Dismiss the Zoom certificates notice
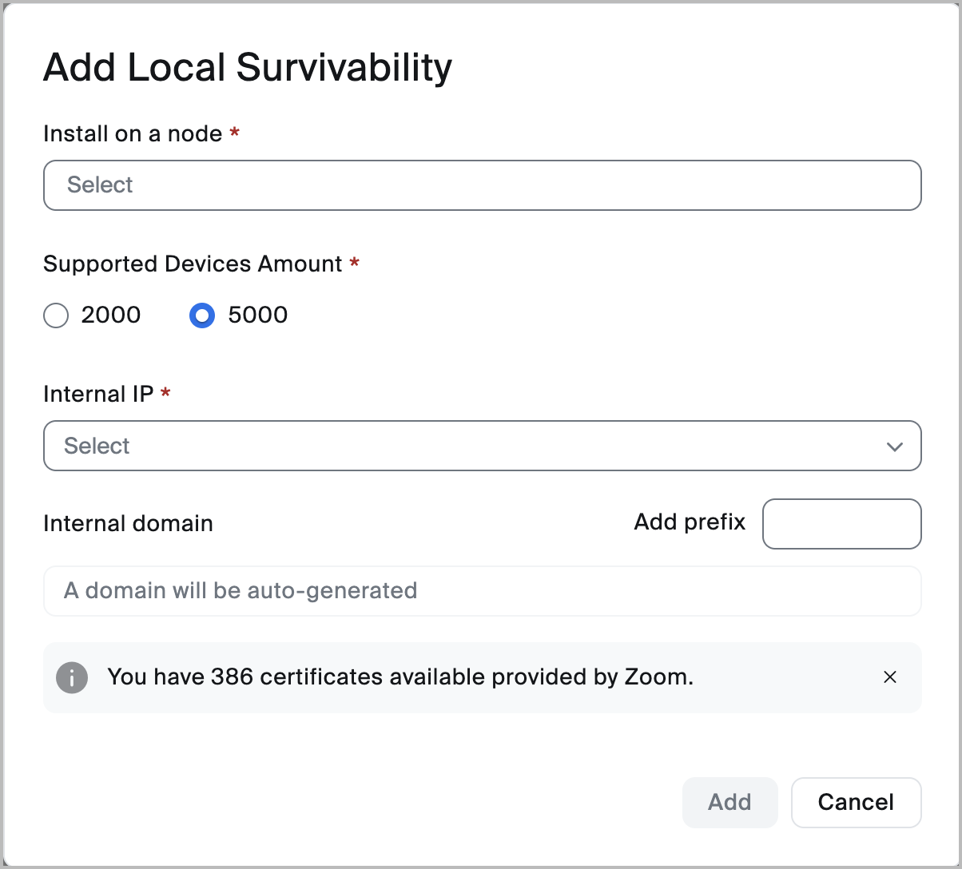962x869 pixels. pyautogui.click(x=890, y=677)
